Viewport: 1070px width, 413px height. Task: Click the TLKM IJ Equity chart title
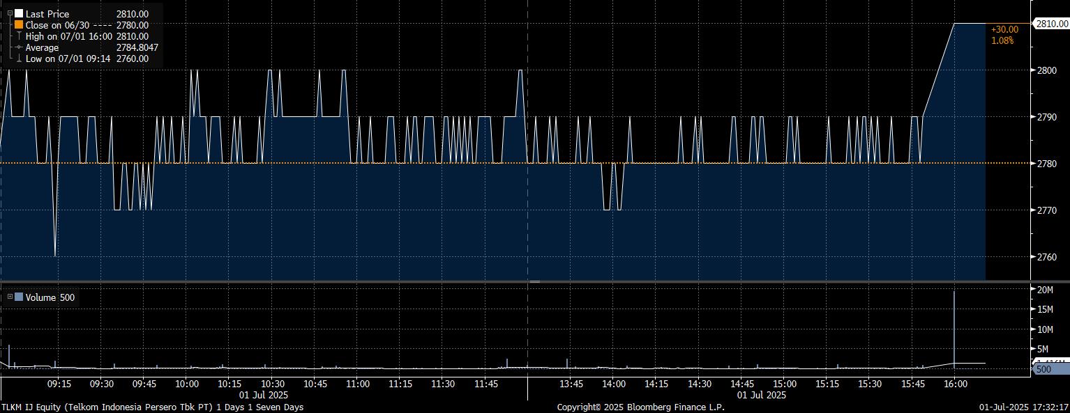click(x=152, y=407)
